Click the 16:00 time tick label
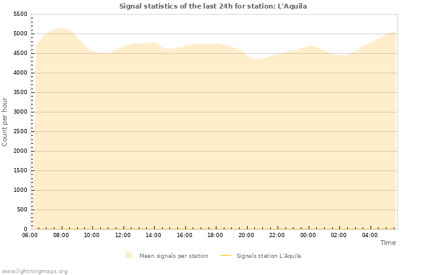 coord(185,235)
